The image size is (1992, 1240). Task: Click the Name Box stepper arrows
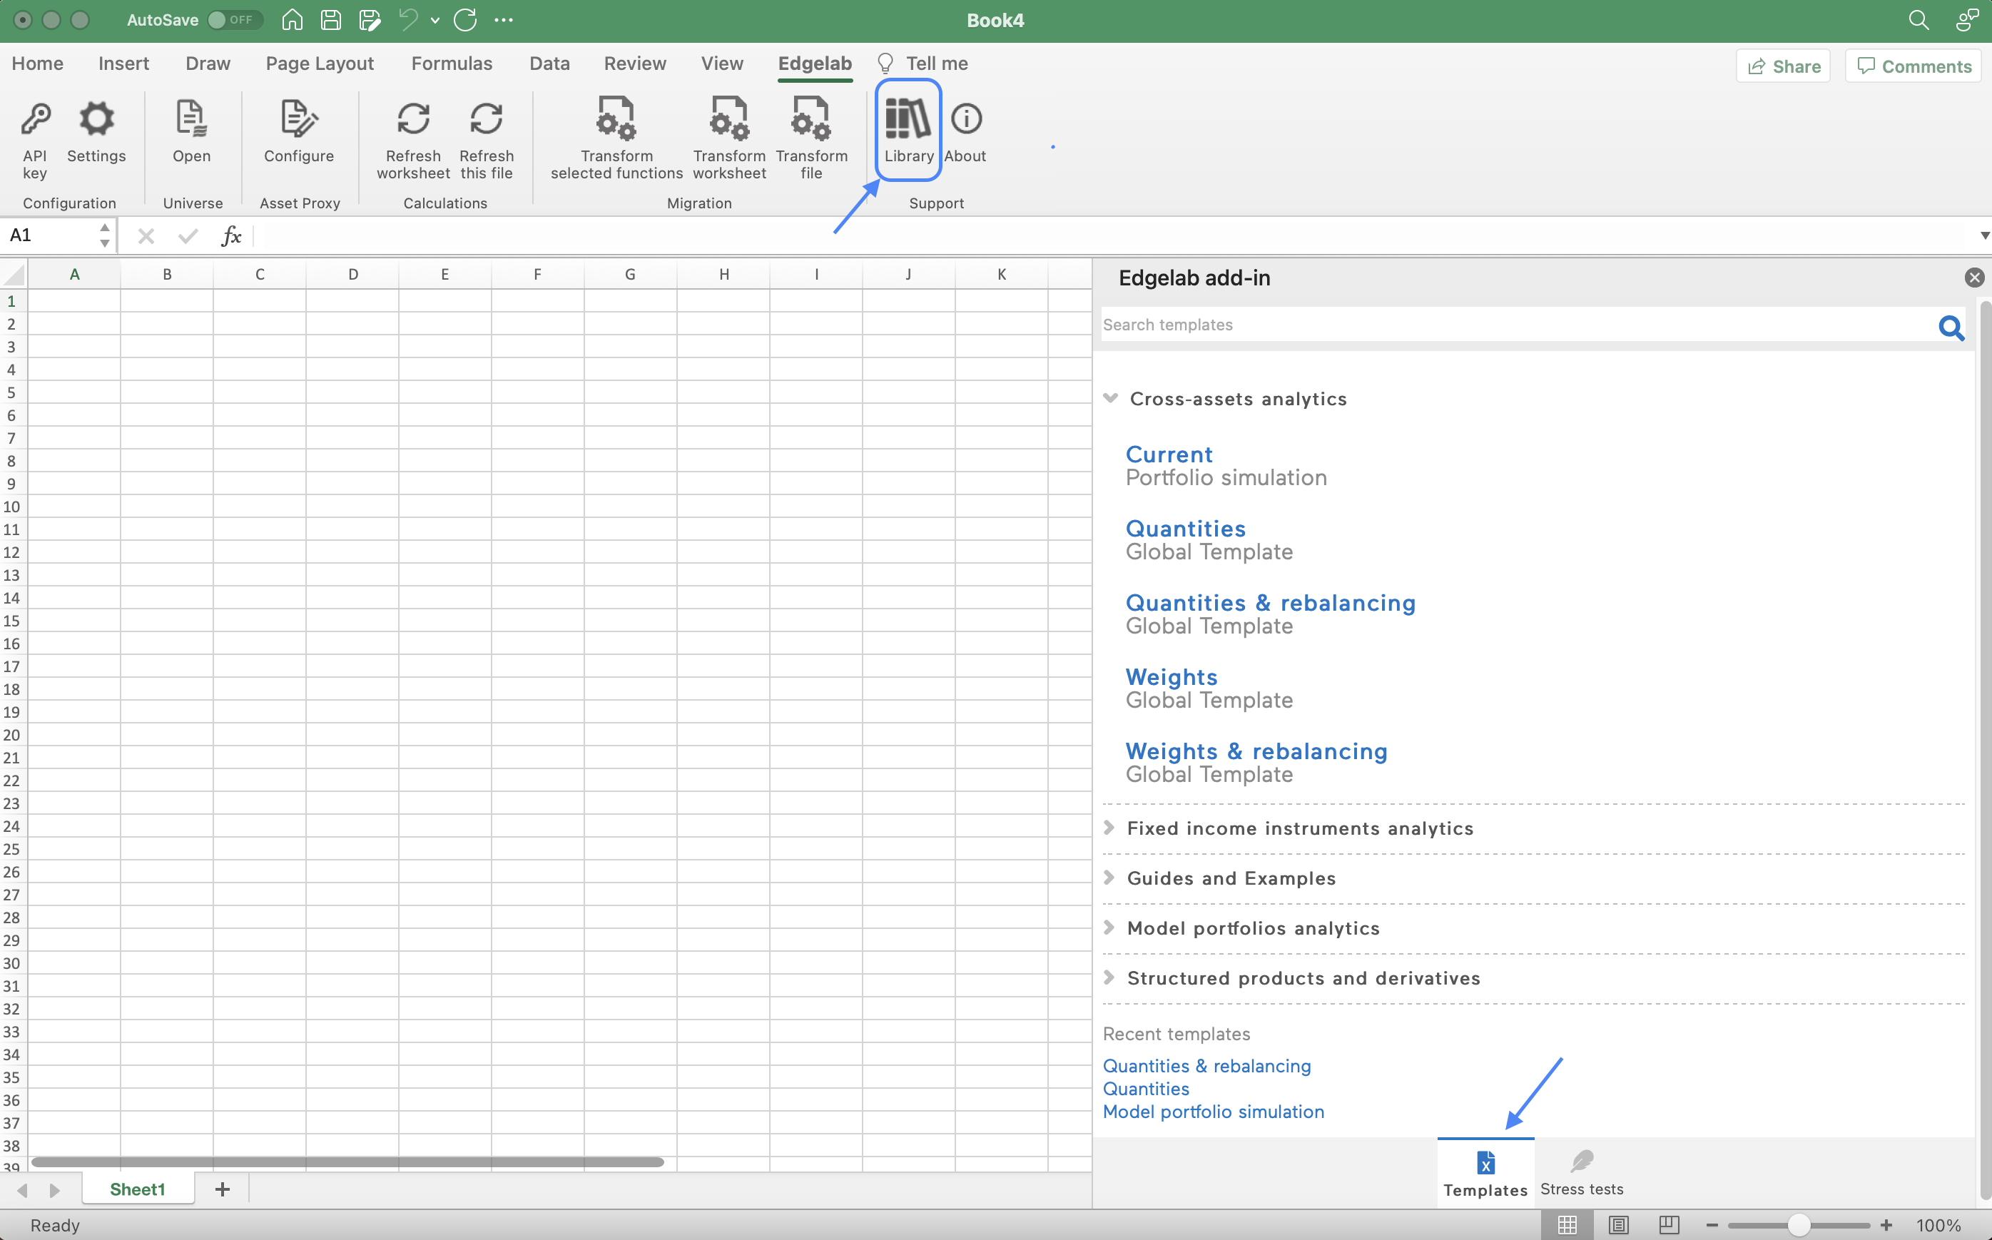104,235
